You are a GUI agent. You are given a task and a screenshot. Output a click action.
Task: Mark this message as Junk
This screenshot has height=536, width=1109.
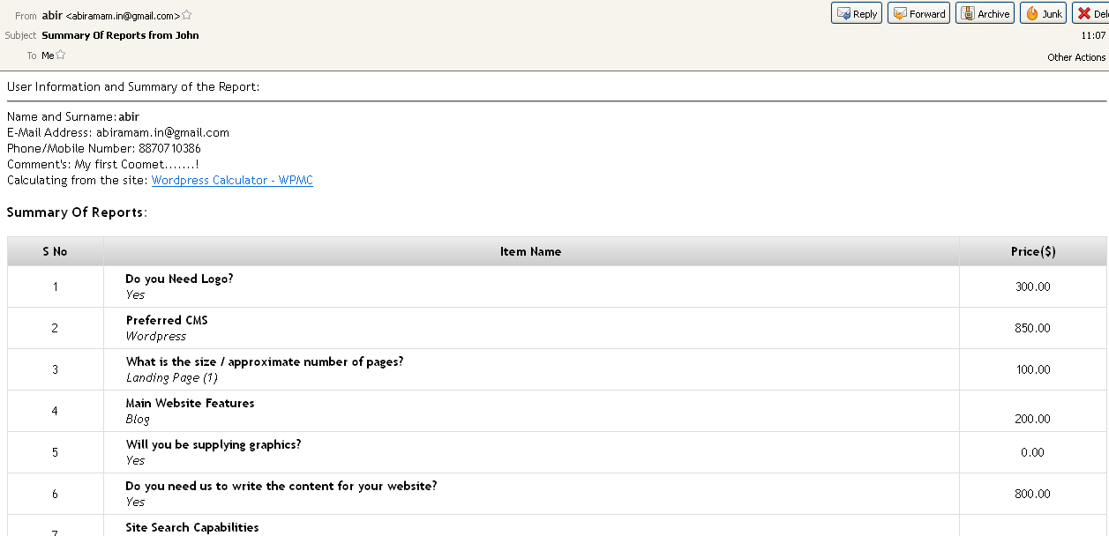[x=1043, y=13]
